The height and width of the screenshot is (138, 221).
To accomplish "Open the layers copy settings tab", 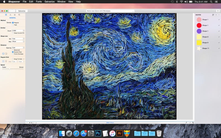I will coord(19,15).
